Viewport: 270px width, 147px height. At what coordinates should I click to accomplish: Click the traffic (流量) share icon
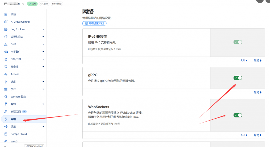coord(6,126)
